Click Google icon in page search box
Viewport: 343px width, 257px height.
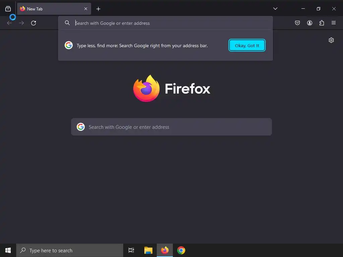coord(81,127)
